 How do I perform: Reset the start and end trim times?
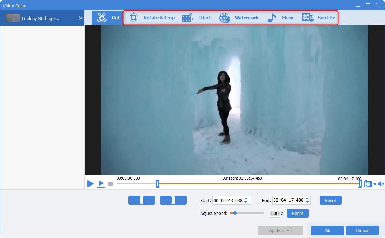[x=330, y=200]
